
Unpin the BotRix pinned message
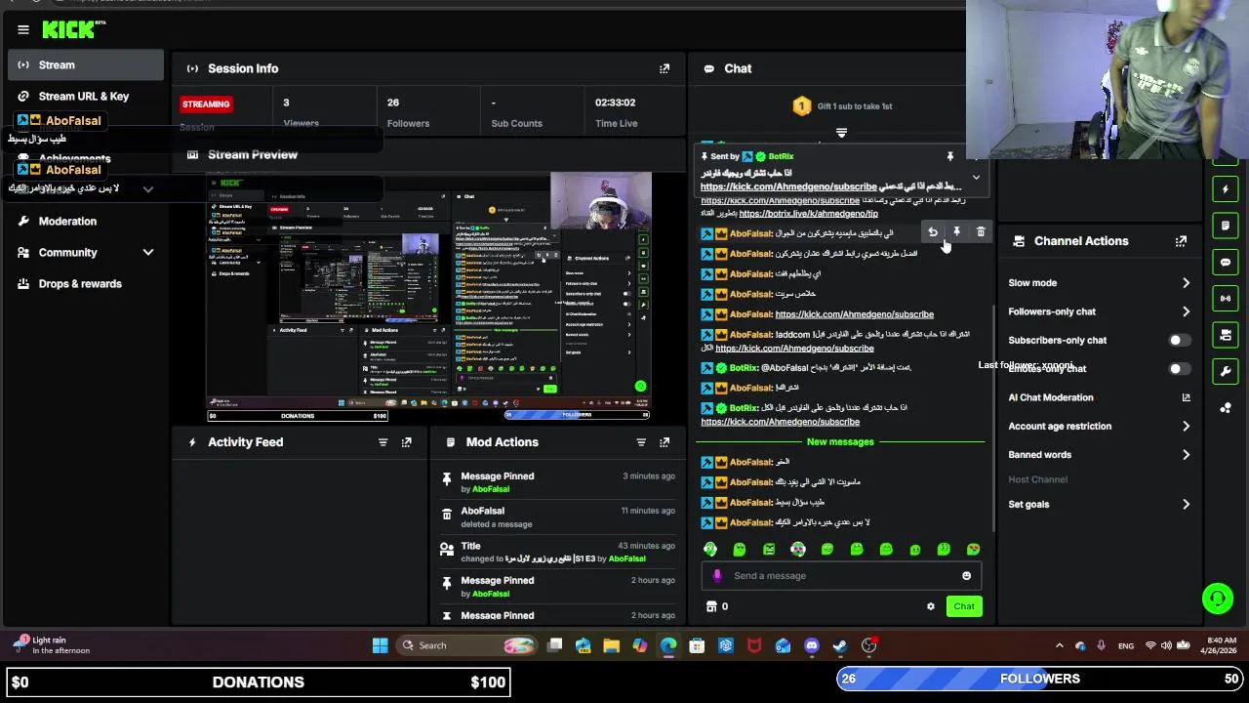pos(949,156)
